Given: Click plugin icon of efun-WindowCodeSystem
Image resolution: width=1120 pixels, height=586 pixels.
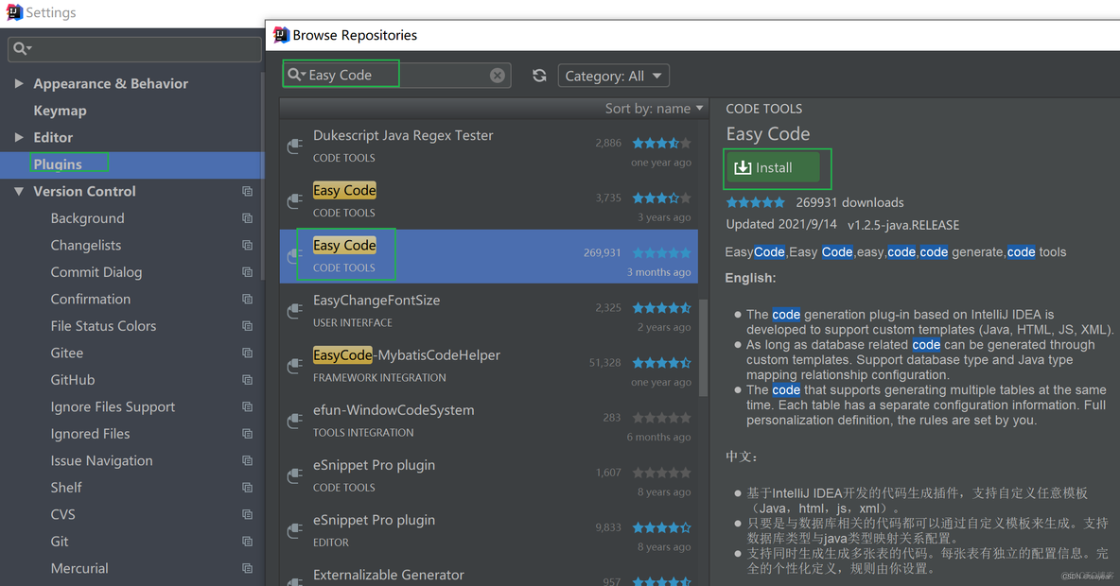Looking at the screenshot, I should (294, 422).
